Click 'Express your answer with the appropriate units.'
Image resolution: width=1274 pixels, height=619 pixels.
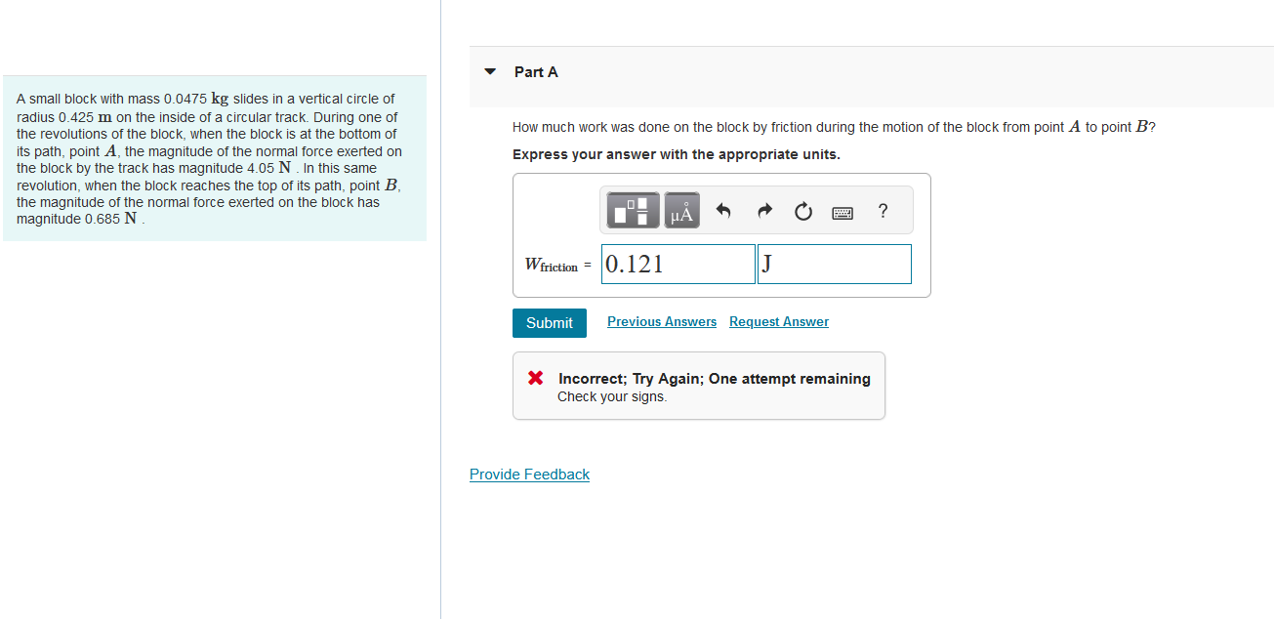tap(677, 154)
